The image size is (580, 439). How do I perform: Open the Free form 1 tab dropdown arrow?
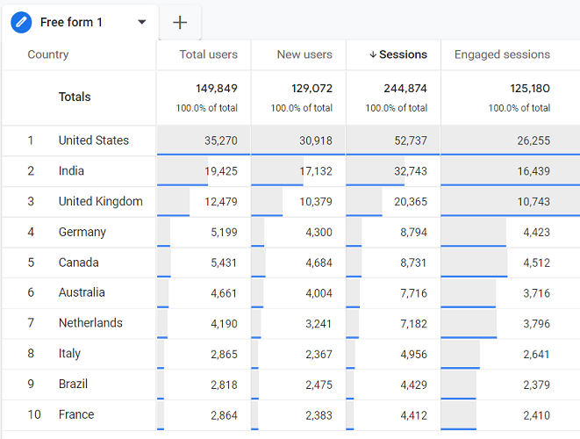pyautogui.click(x=141, y=22)
